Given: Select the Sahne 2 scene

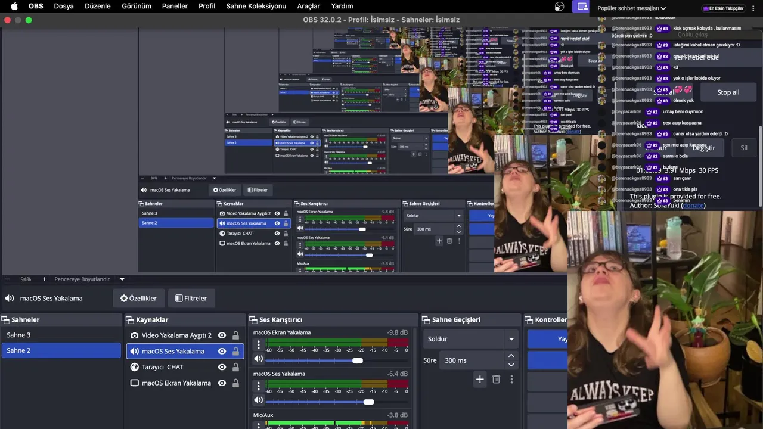Looking at the screenshot, I should coord(61,351).
